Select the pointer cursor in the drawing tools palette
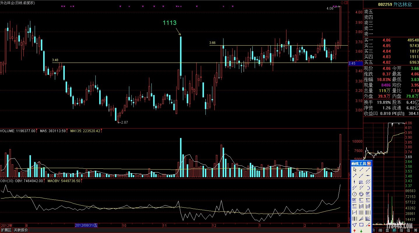This screenshot has height=233, width=419. coord(355,170)
